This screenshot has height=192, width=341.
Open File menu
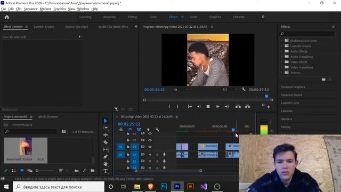click(4, 9)
